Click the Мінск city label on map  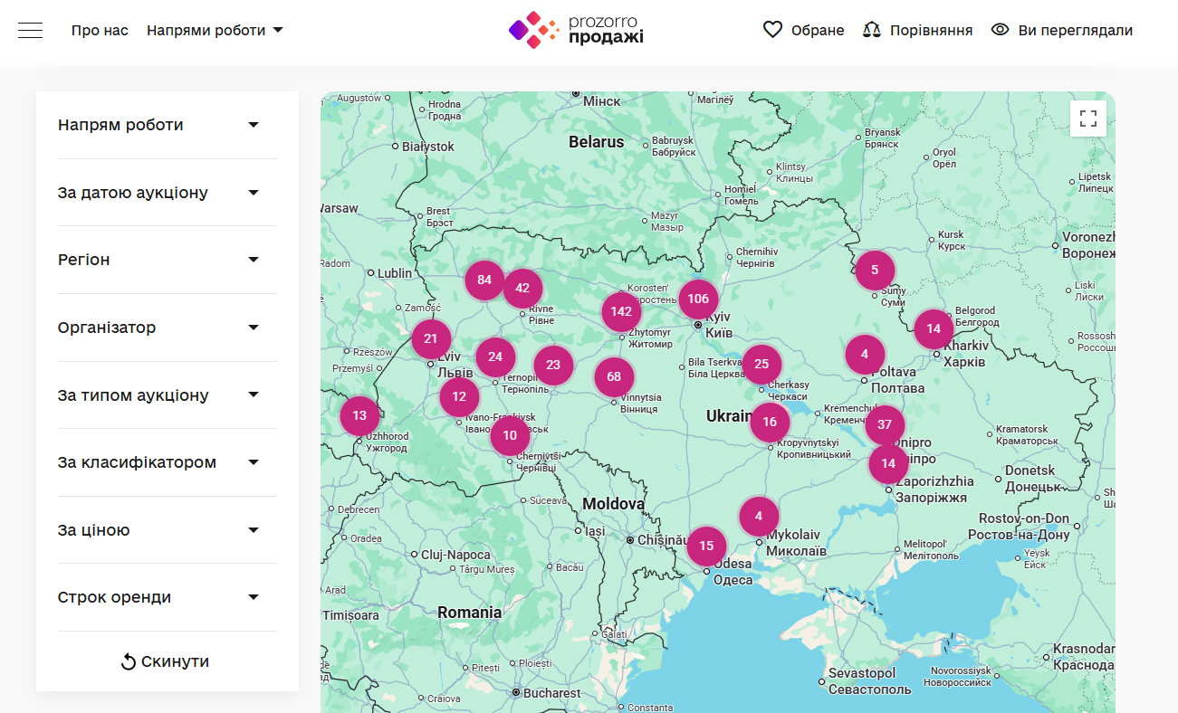(x=602, y=100)
